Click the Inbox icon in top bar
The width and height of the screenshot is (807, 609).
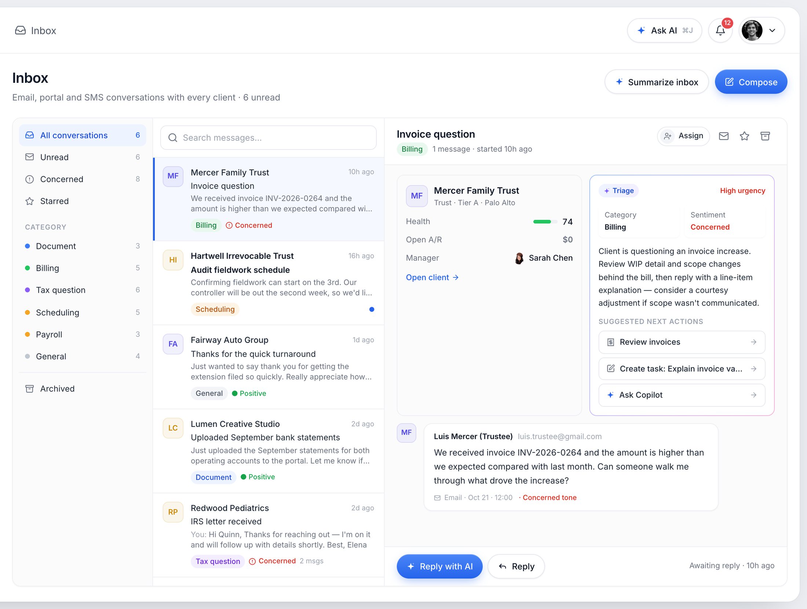[20, 30]
